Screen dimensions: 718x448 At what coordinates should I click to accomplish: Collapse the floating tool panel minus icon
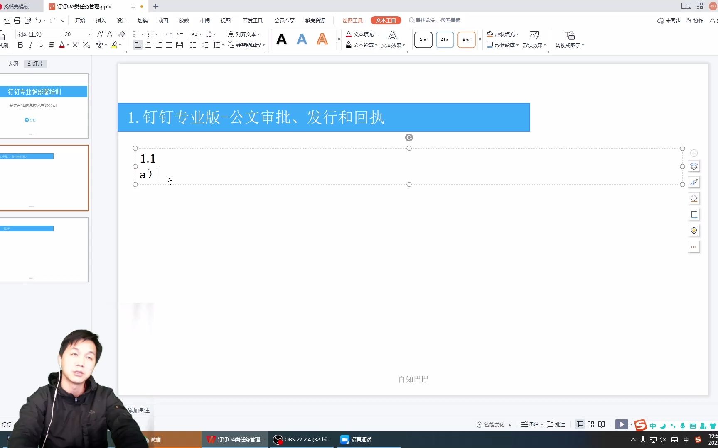tap(694, 153)
